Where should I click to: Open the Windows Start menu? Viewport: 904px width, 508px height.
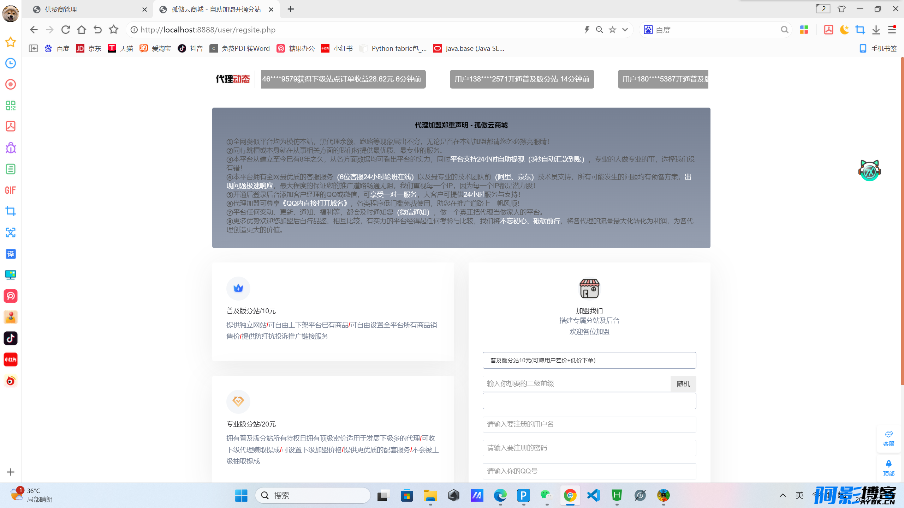pos(241,496)
